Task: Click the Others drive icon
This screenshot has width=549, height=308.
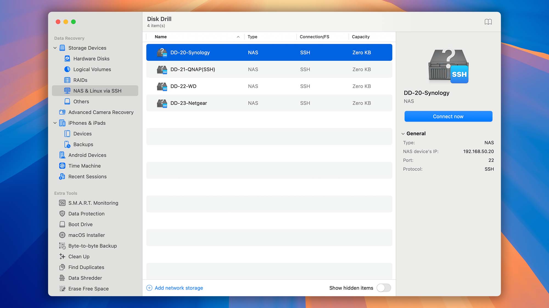Action: tap(67, 101)
